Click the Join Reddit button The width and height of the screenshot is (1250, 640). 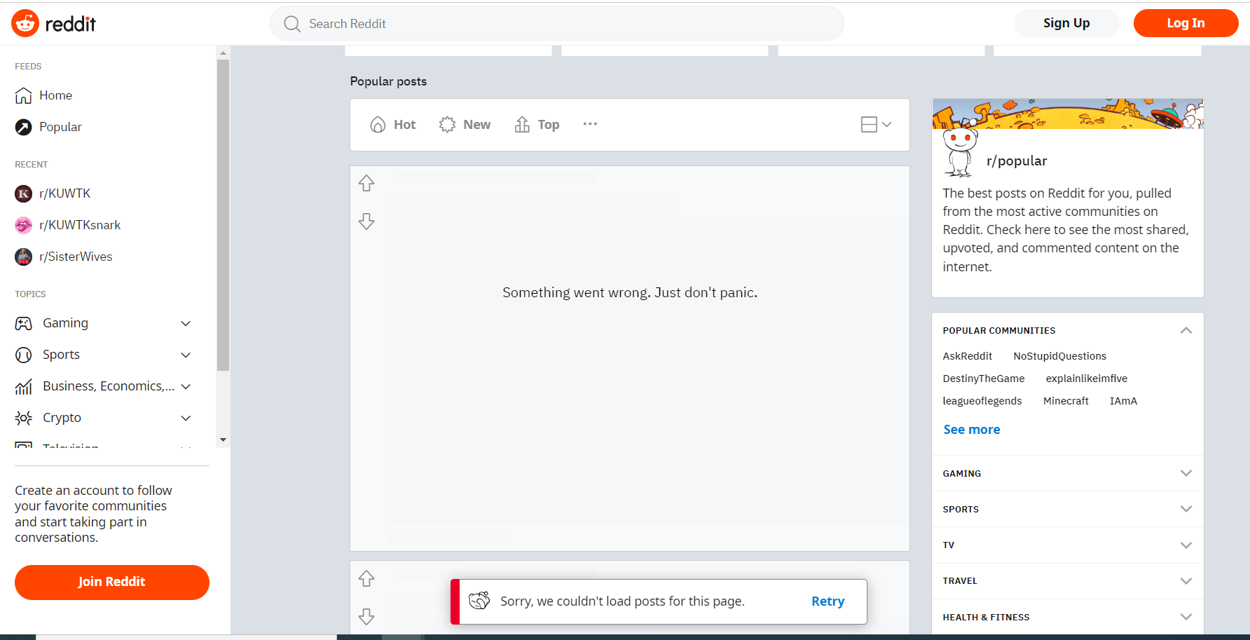pos(112,582)
